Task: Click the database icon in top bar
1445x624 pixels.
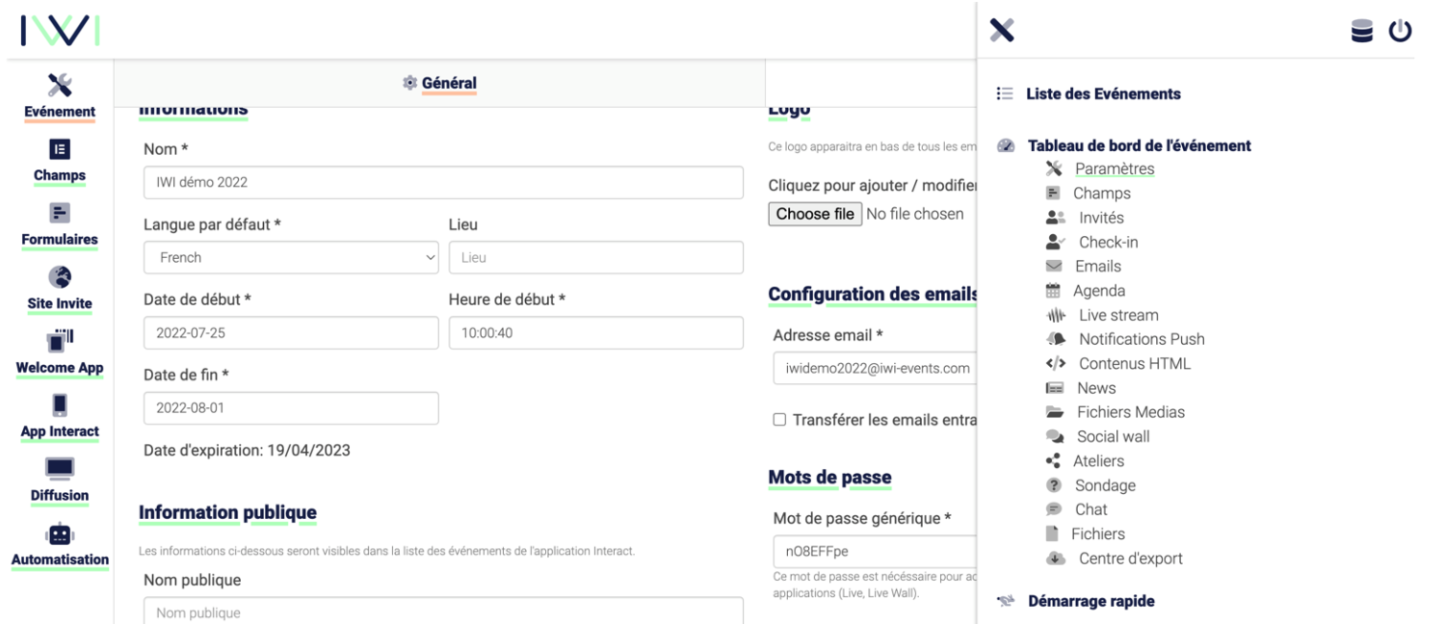Action: [1362, 32]
